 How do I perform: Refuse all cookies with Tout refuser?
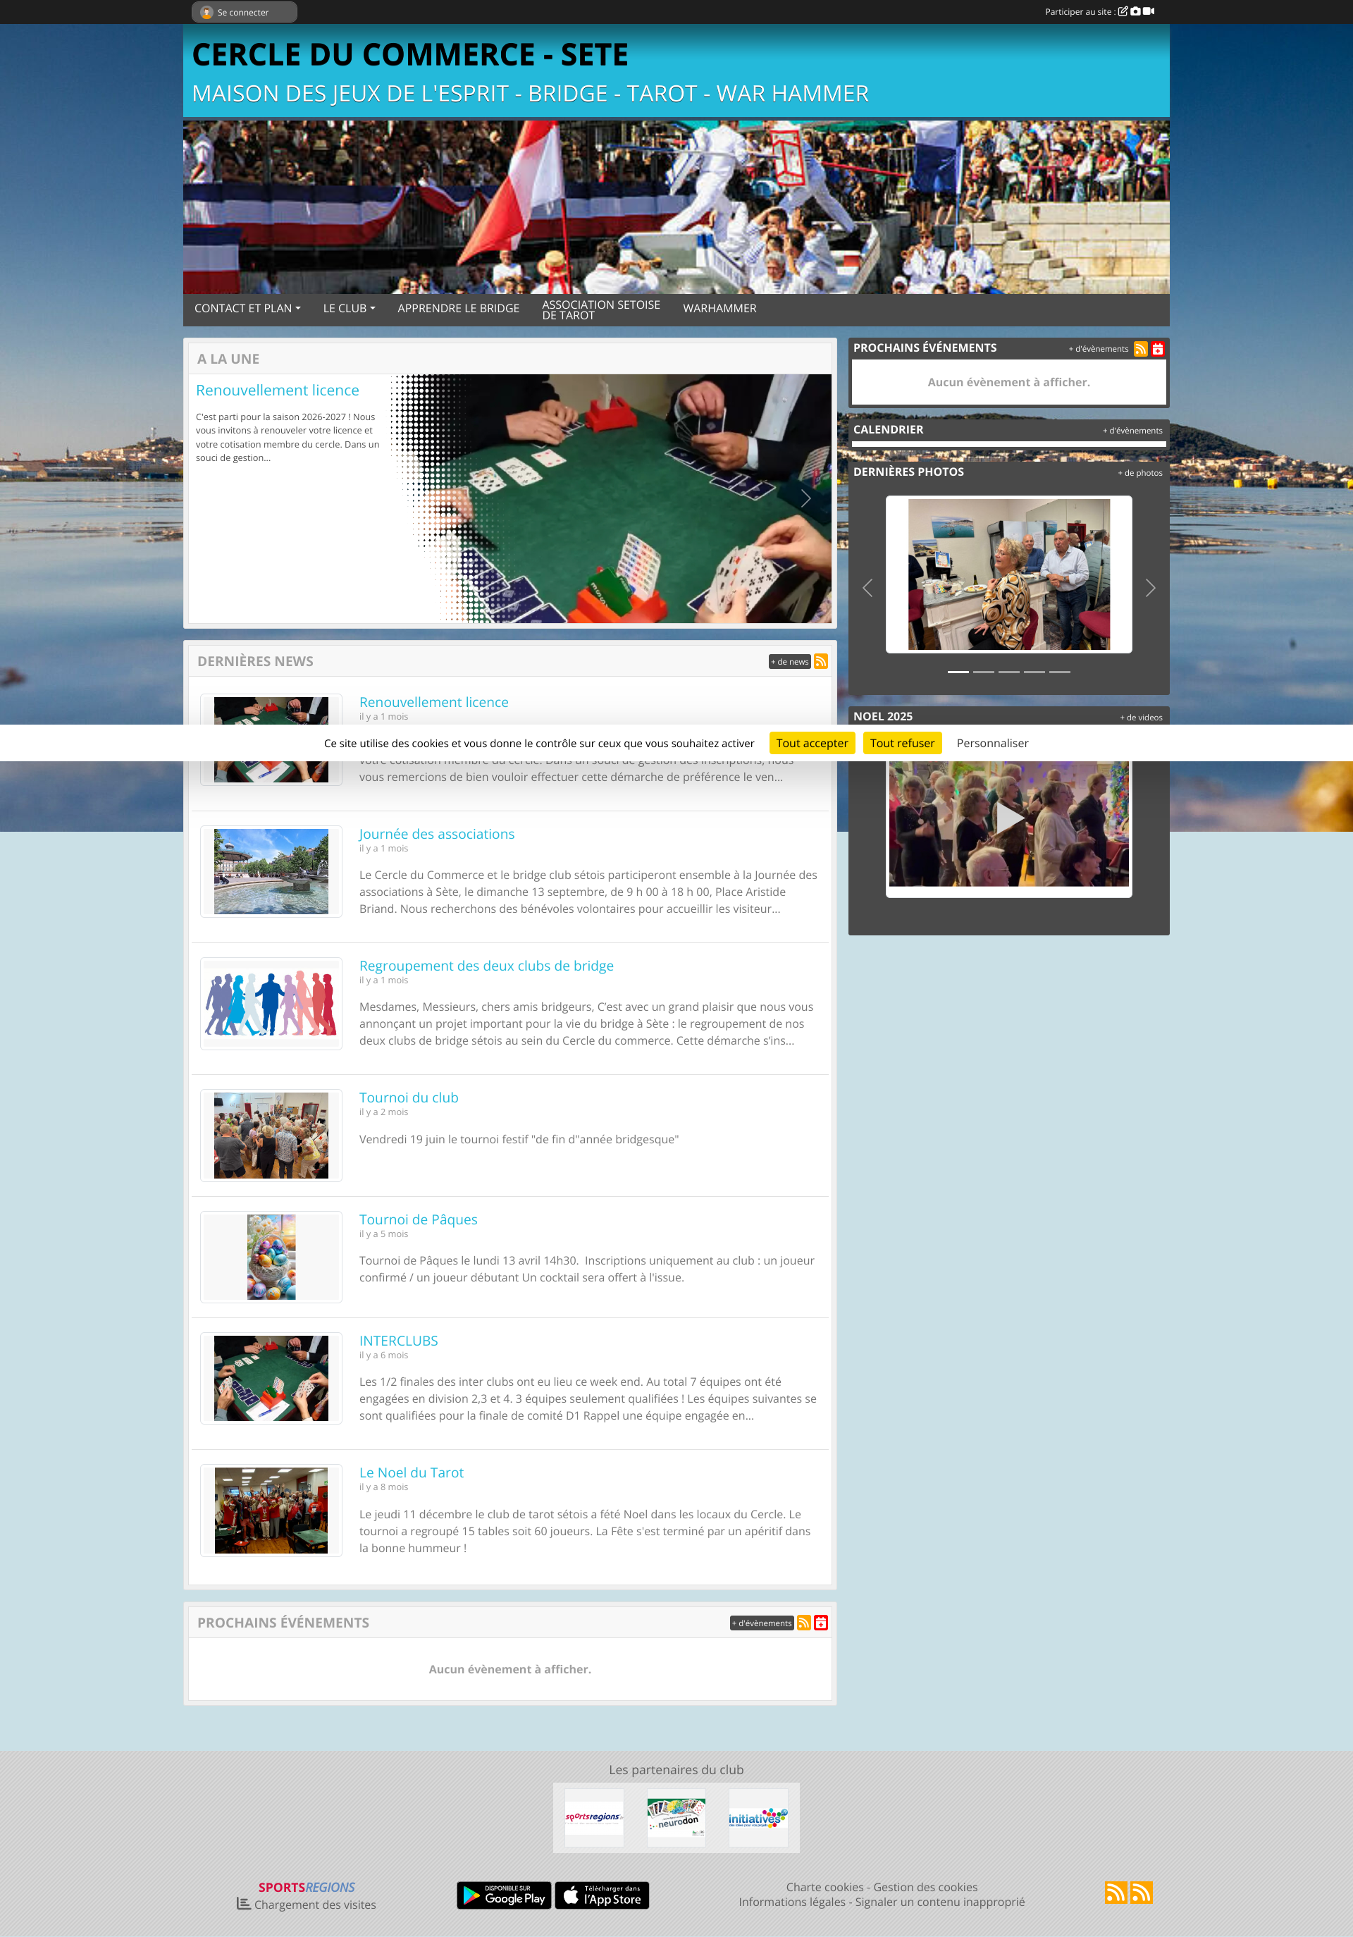902,743
